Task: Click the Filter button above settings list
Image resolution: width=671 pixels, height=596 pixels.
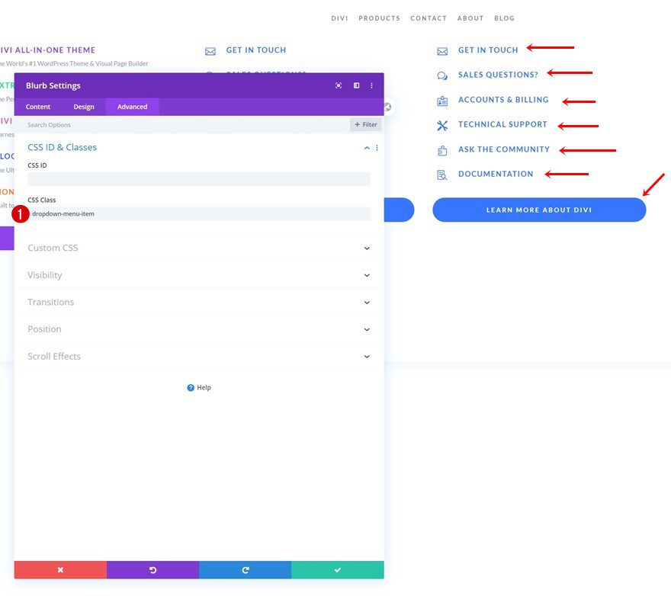Action: click(365, 124)
